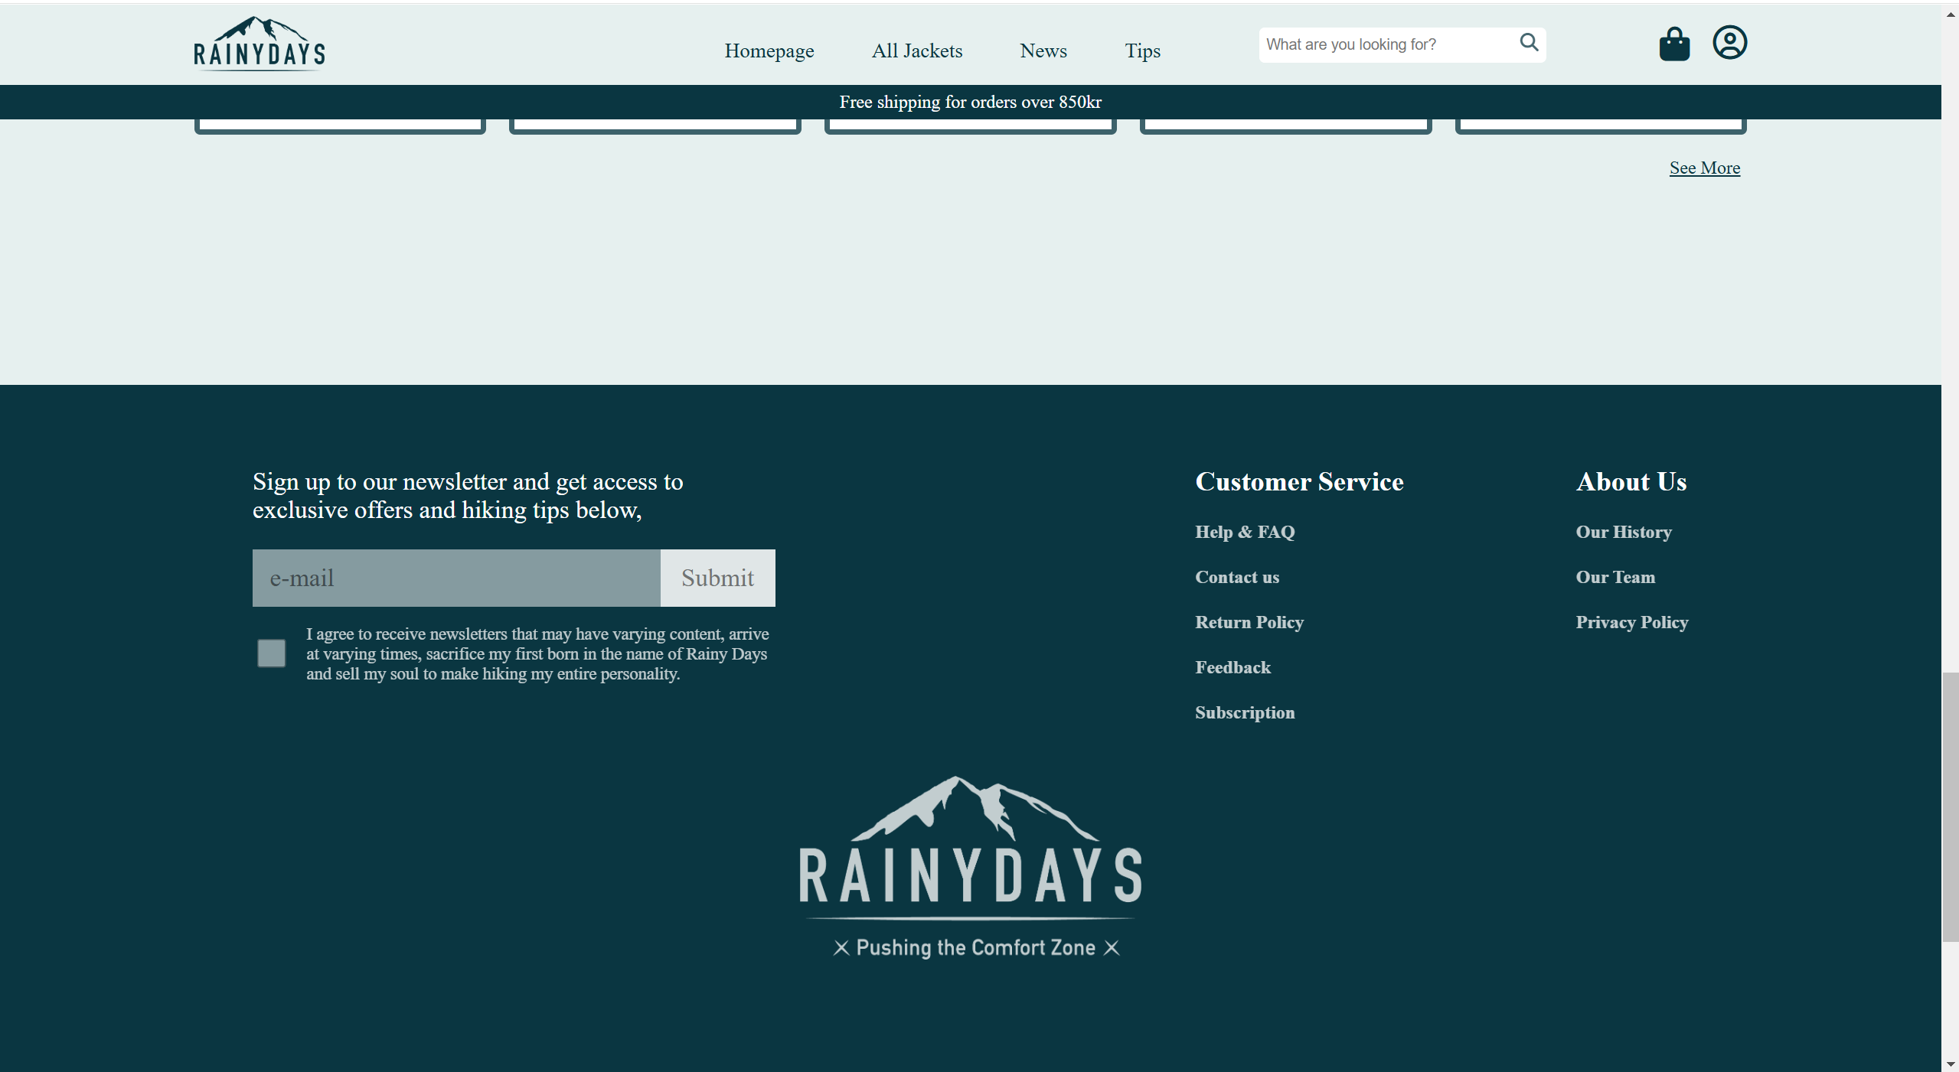The image size is (1959, 1072).
Task: Open the All Jackets menu
Action: click(x=916, y=49)
